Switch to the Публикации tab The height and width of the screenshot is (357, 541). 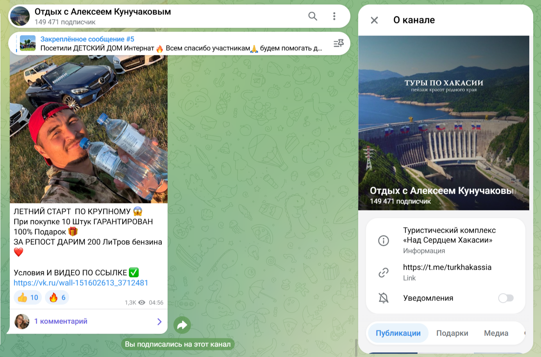(398, 333)
